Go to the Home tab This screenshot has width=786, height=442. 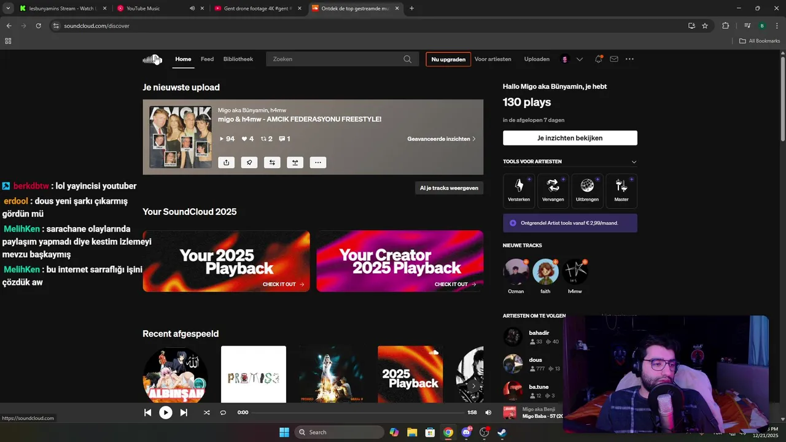click(183, 60)
